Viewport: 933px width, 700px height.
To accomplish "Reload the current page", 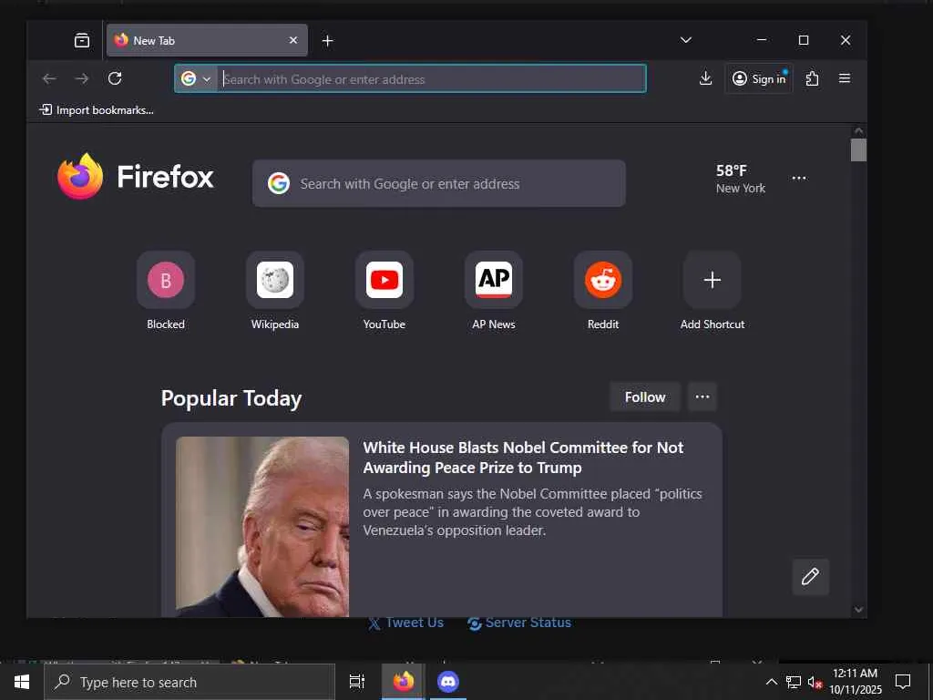I will pyautogui.click(x=115, y=78).
